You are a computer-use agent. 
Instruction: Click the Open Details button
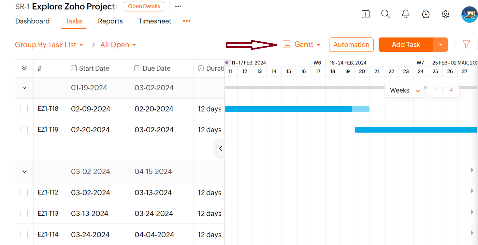pyautogui.click(x=144, y=7)
